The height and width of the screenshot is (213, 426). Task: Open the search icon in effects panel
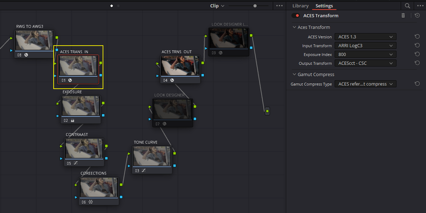tap(407, 6)
